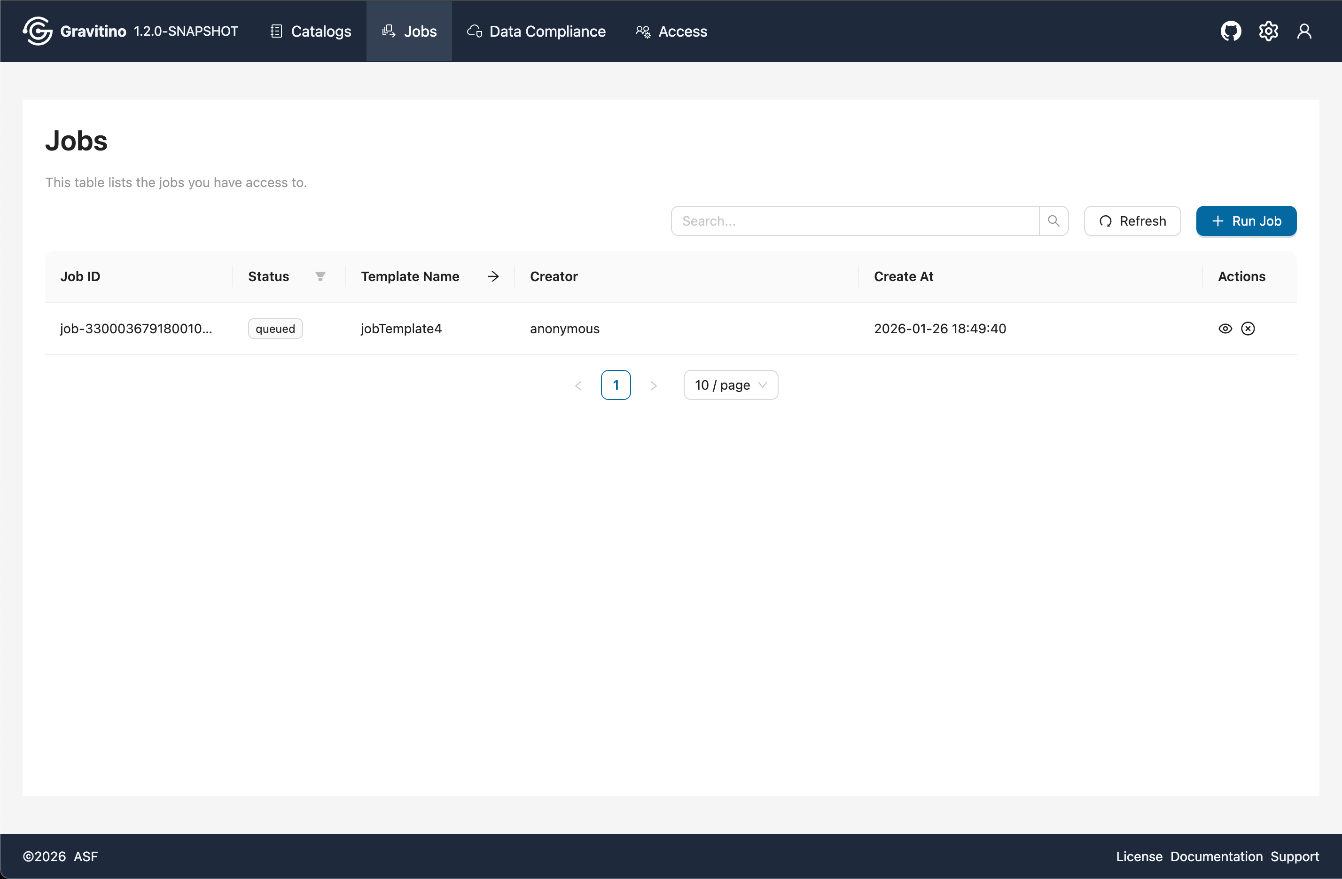Expand the 10 / page dropdown
The width and height of the screenshot is (1342, 879).
(730, 385)
